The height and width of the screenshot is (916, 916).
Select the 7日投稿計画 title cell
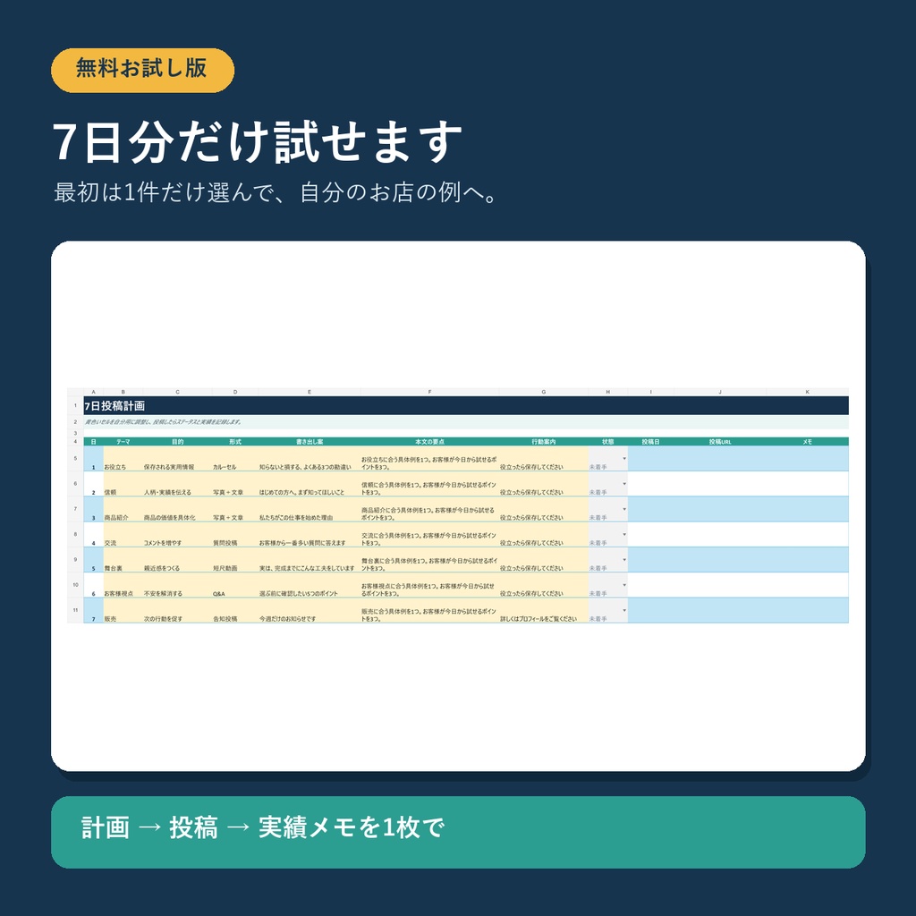tap(465, 405)
